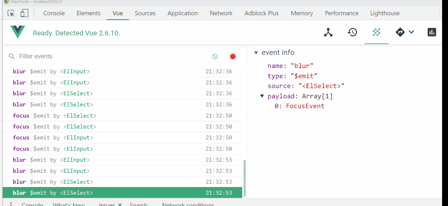Click the inspect element picker icon
The height and width of the screenshot is (206, 448).
(x=11, y=13)
